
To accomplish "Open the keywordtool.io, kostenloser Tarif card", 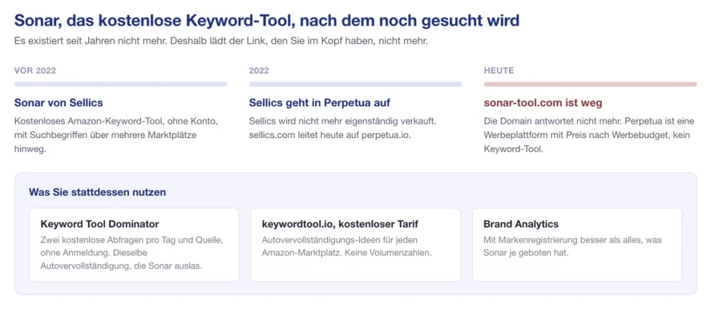I will coord(355,245).
